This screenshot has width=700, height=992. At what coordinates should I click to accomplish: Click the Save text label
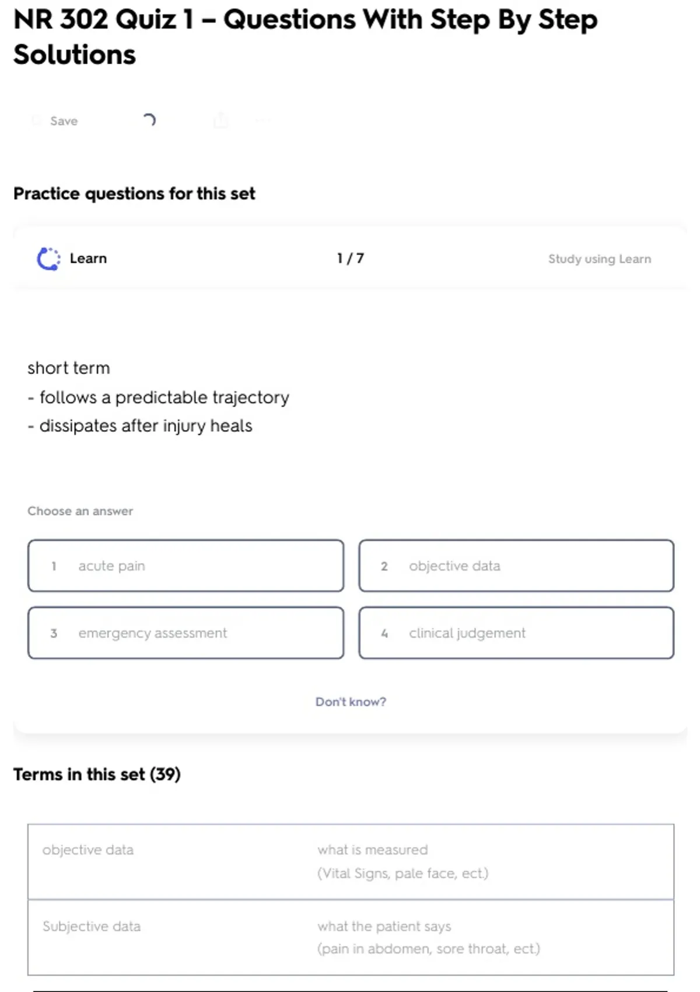pyautogui.click(x=64, y=121)
